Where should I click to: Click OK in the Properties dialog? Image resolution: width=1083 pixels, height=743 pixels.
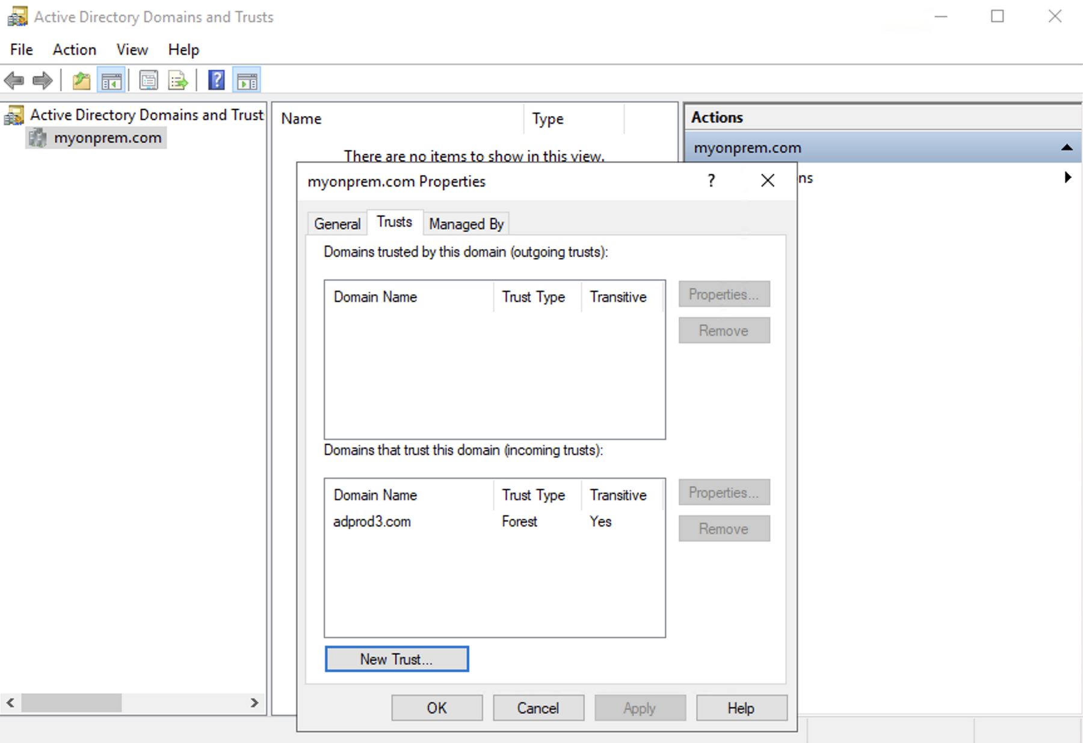pyautogui.click(x=437, y=708)
